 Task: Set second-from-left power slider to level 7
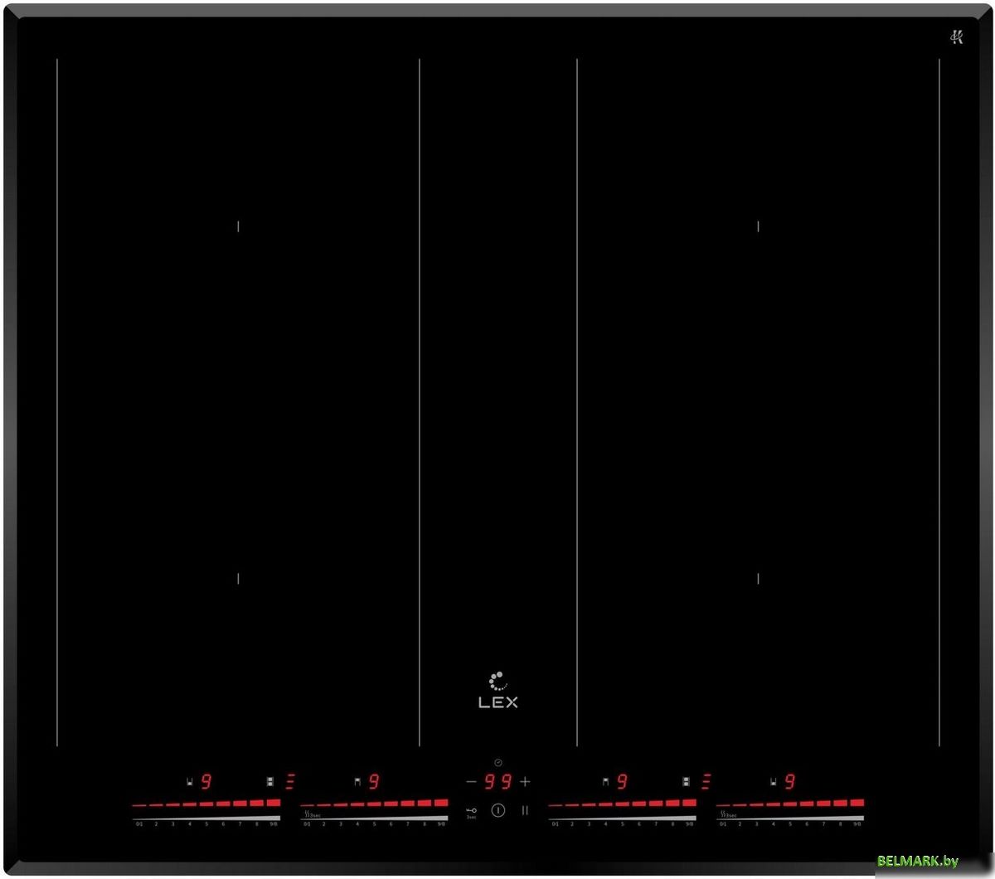click(407, 804)
